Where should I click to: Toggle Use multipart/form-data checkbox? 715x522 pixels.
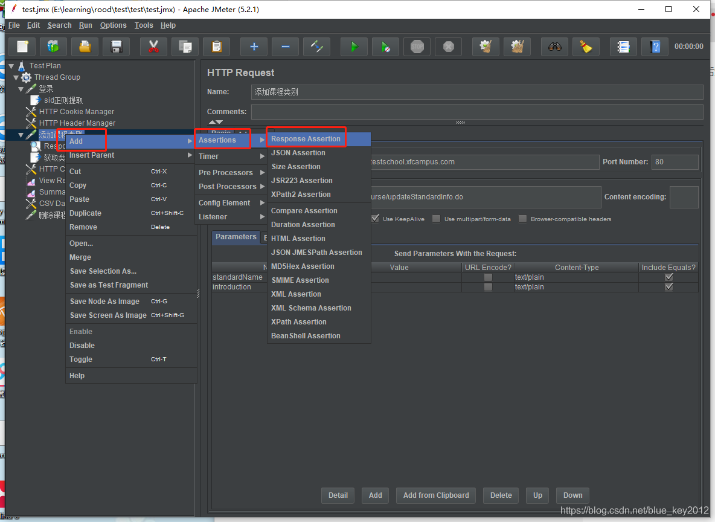point(437,219)
